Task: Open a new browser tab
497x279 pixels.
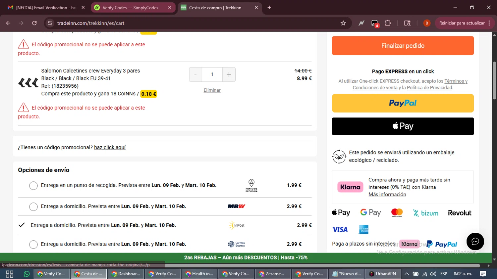Action: point(269,8)
